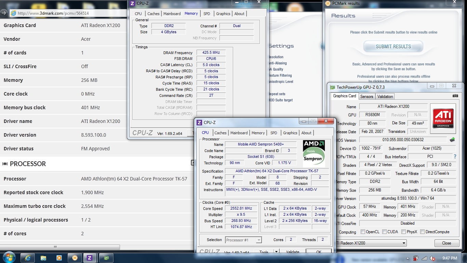Switch to the Validation tab in GPU-Z
The height and width of the screenshot is (263, 467).
385,97
